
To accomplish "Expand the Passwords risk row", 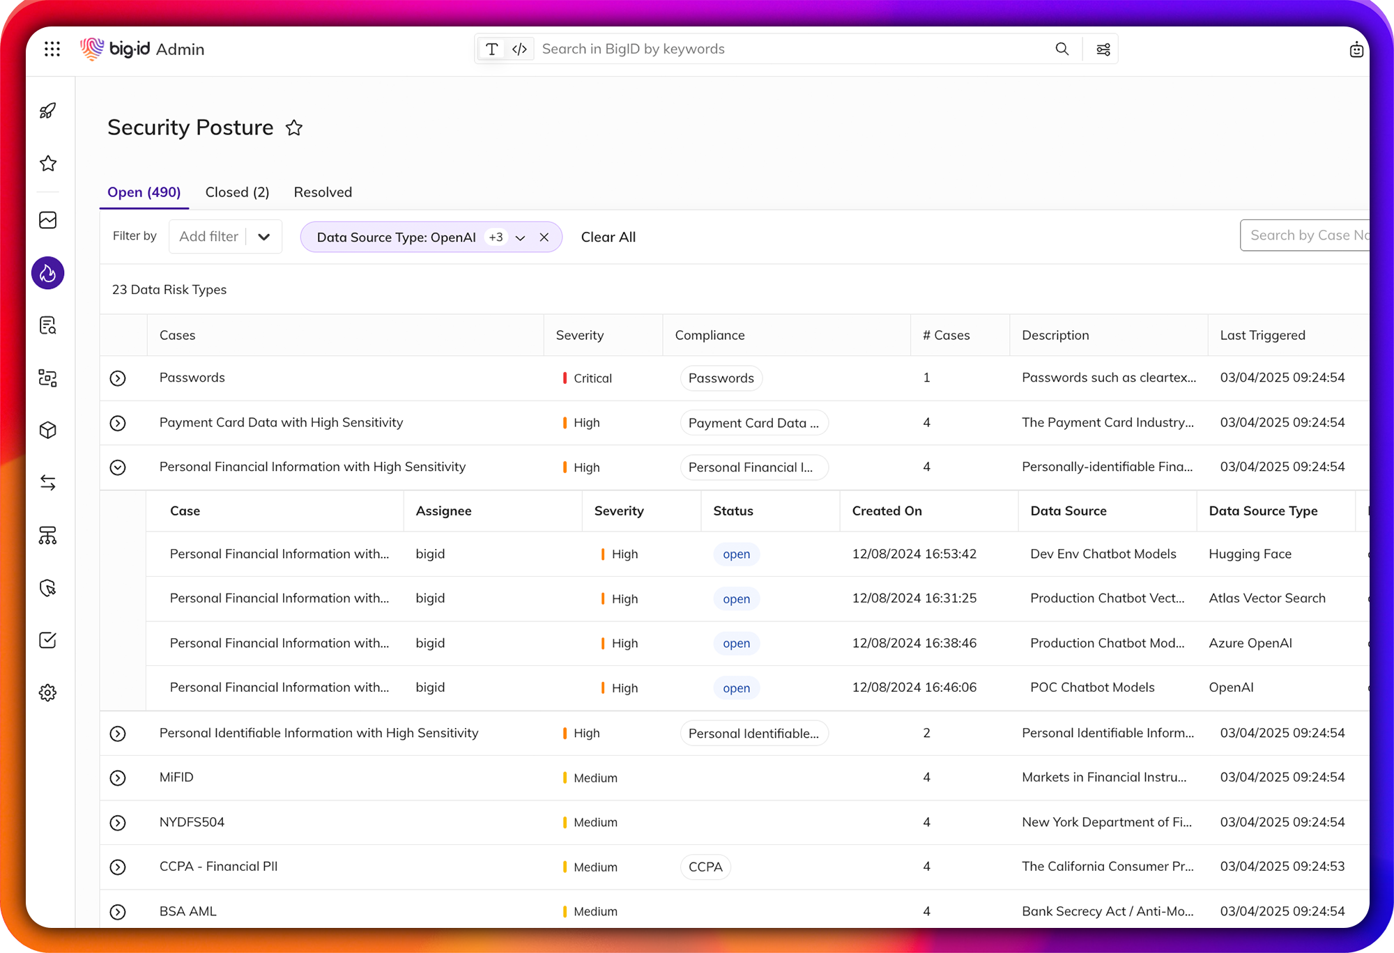I will [x=118, y=378].
